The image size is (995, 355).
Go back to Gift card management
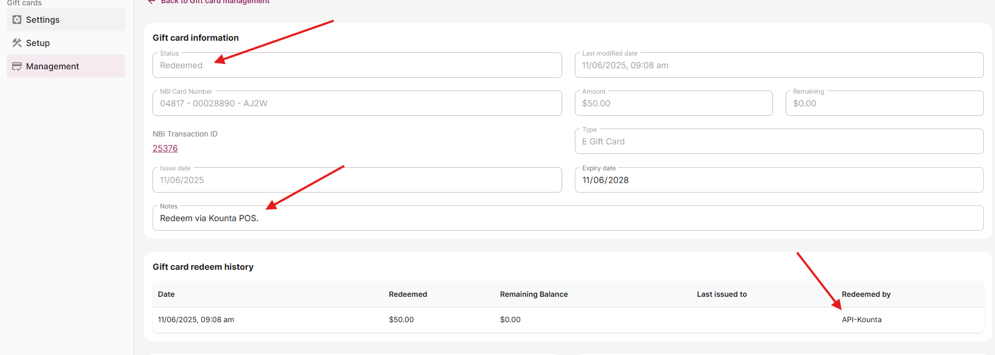pos(215,2)
